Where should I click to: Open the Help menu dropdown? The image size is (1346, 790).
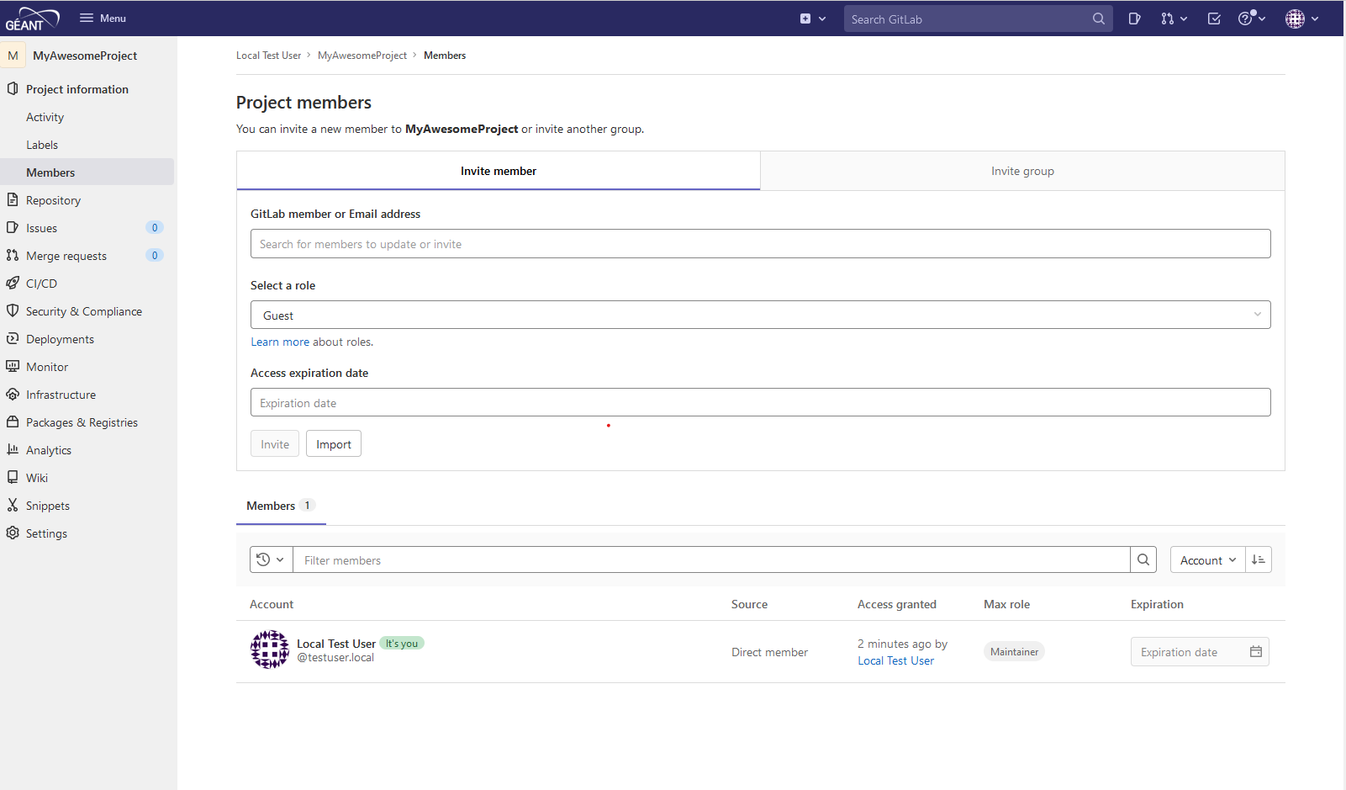point(1251,19)
